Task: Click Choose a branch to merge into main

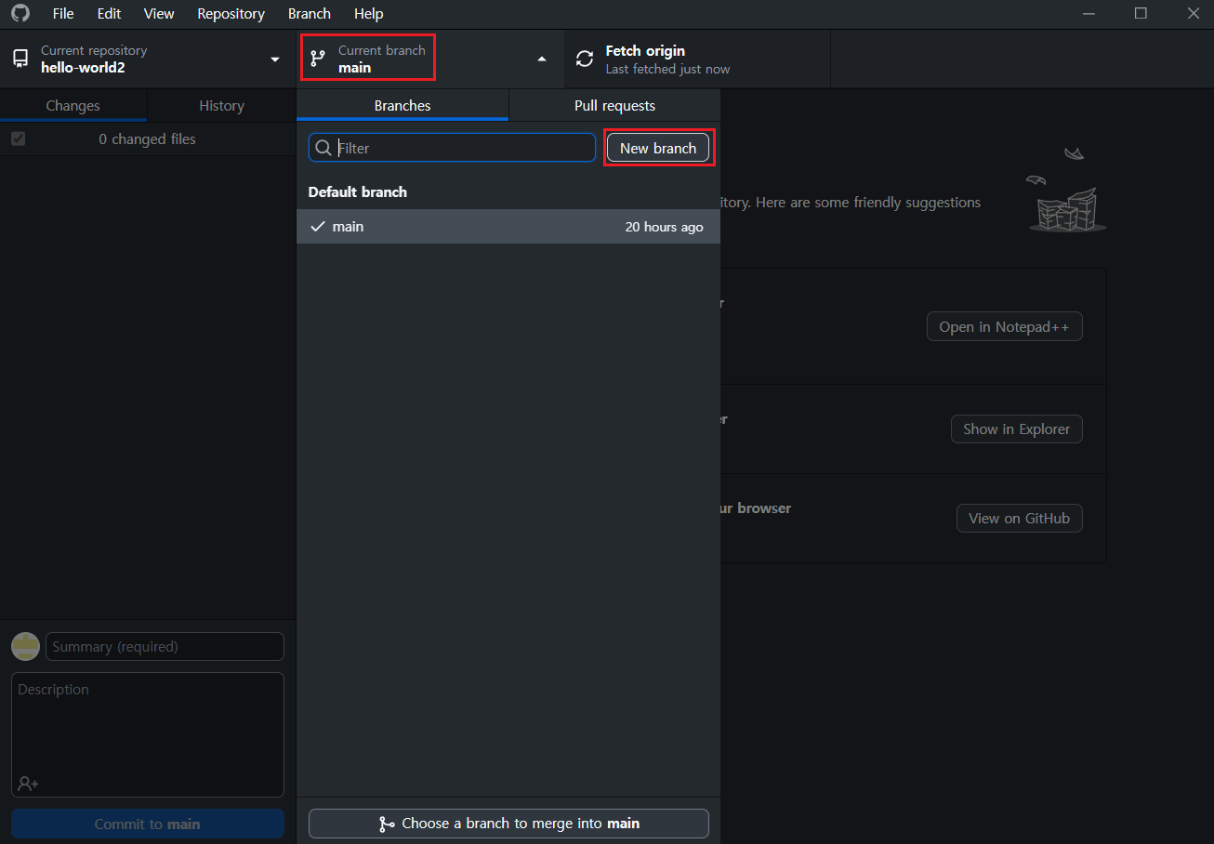Action: (508, 824)
